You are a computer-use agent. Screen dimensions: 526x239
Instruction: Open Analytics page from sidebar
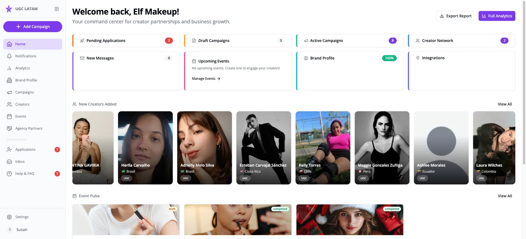(x=33, y=68)
